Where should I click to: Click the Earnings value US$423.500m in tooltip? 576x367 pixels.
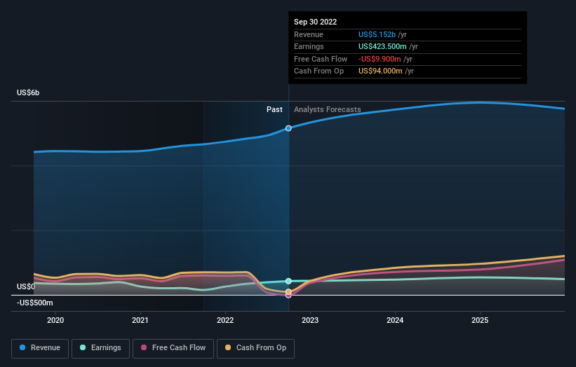(x=382, y=46)
